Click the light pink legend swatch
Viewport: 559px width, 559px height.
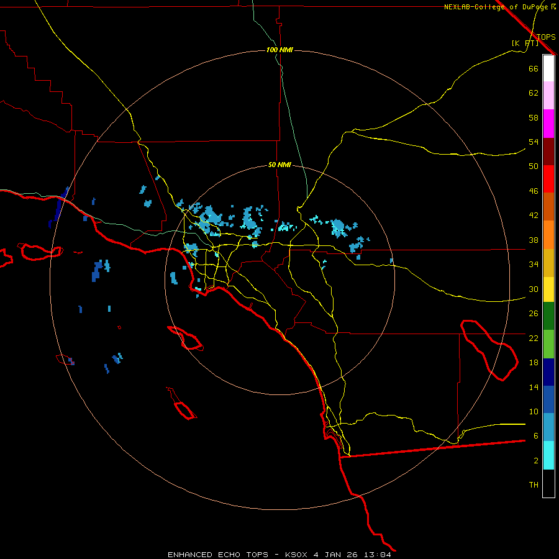[548, 96]
